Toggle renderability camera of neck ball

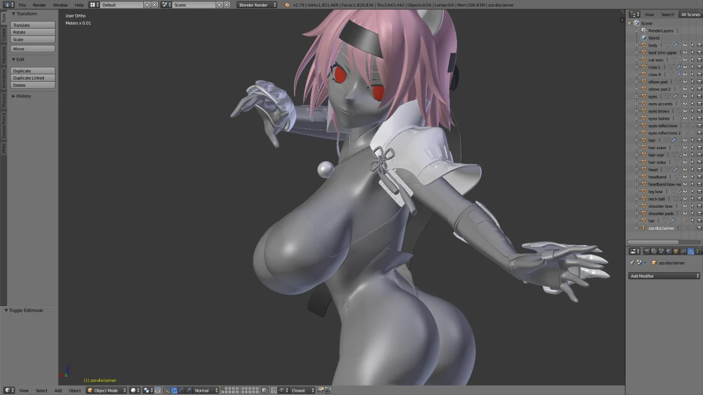point(699,199)
